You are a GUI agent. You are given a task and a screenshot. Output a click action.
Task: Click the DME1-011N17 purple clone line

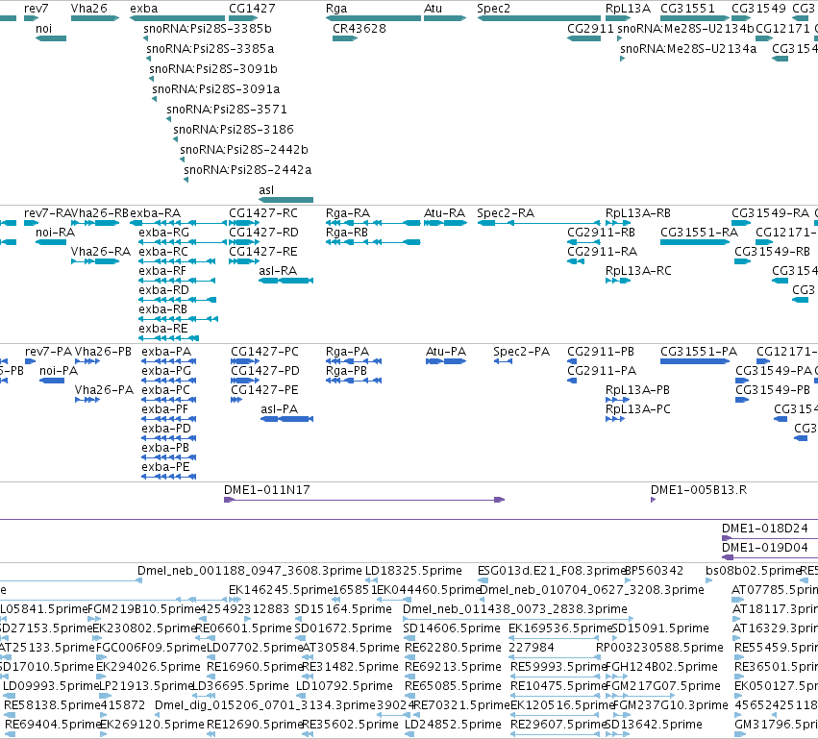364,500
